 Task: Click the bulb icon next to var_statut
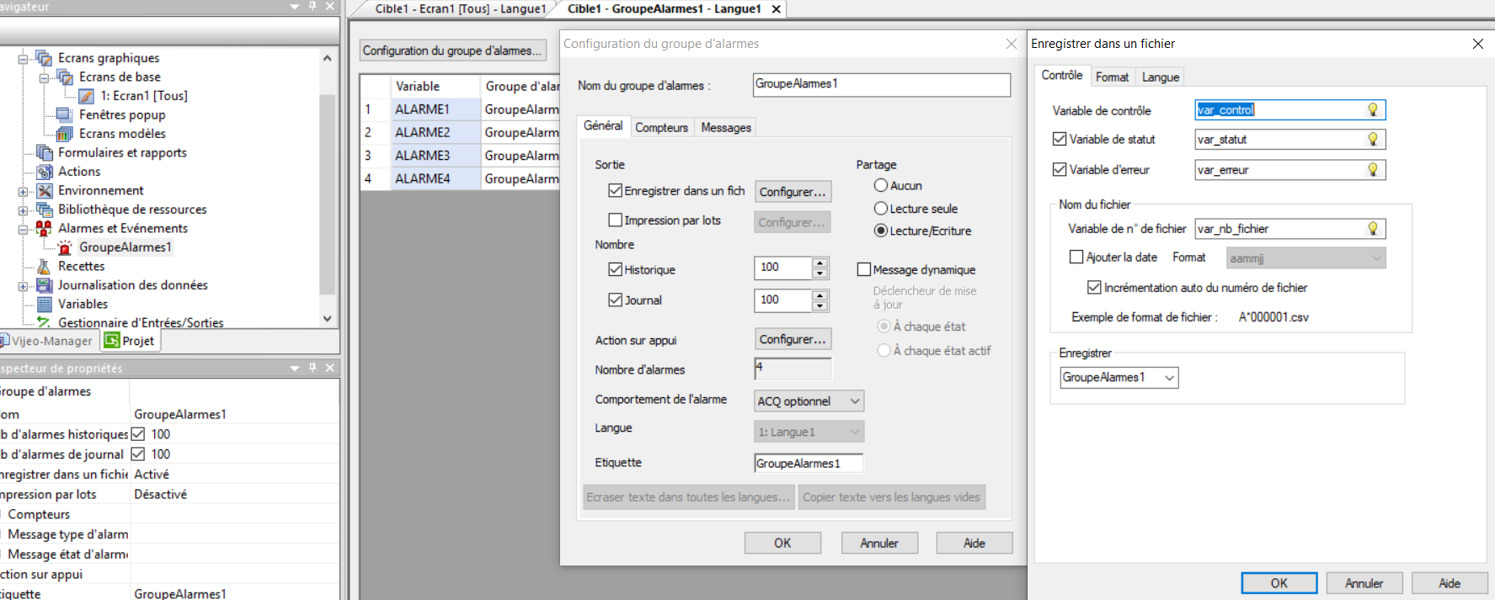1372,140
